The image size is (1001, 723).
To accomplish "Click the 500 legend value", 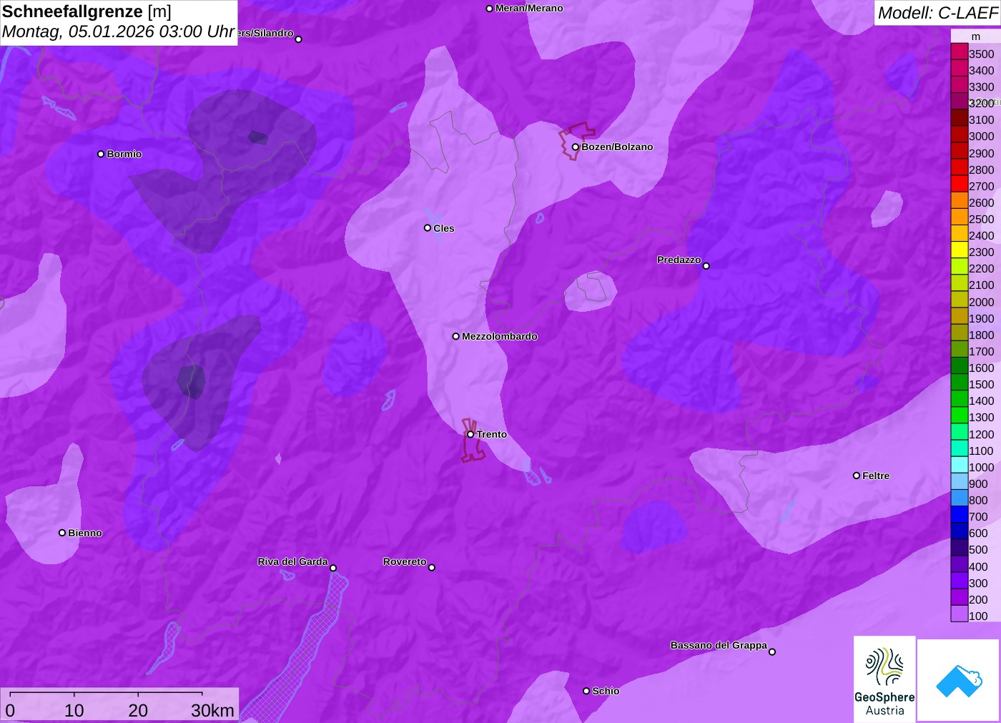I will point(978,549).
